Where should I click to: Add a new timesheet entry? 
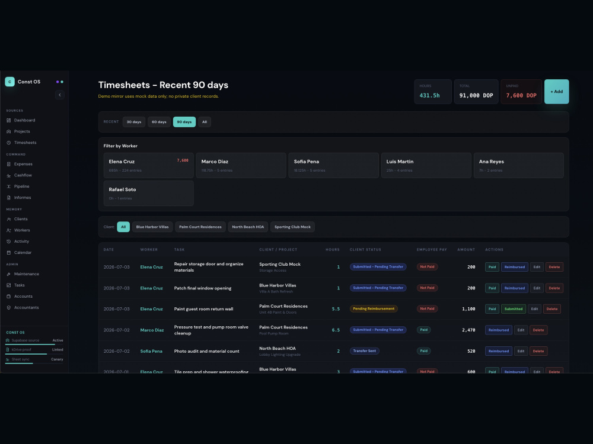click(x=556, y=91)
